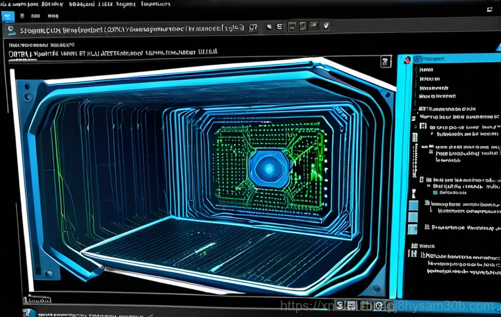The width and height of the screenshot is (501, 317).
Task: Select the white pencil-shaped toolbar icon after "07"
Action: [x=269, y=27]
